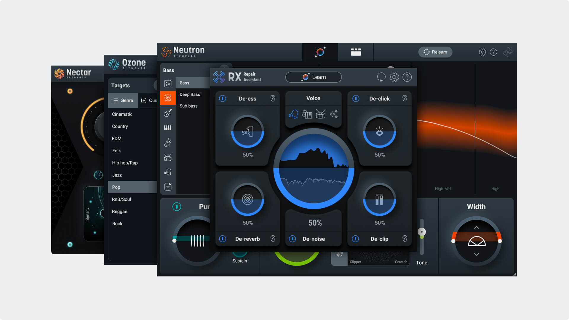Toggle the De-noise power button
Screen dimensions: 569x320
point(293,239)
